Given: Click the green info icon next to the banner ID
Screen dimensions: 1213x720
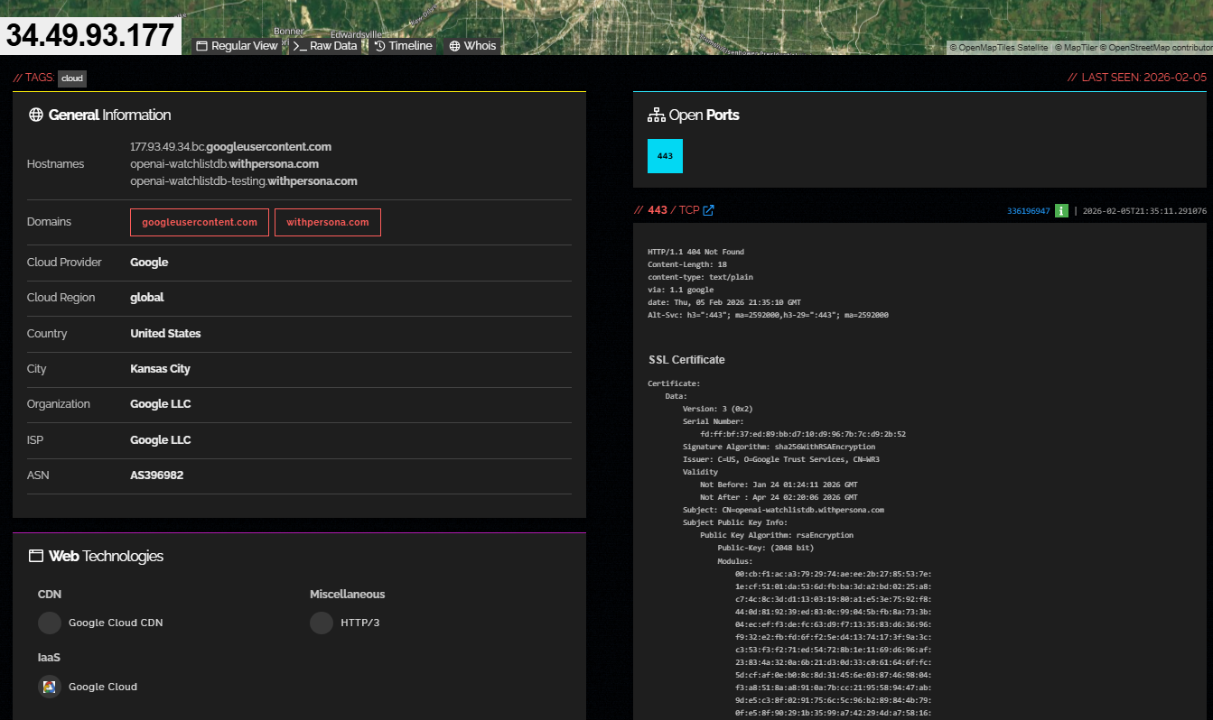Looking at the screenshot, I should pyautogui.click(x=1061, y=209).
